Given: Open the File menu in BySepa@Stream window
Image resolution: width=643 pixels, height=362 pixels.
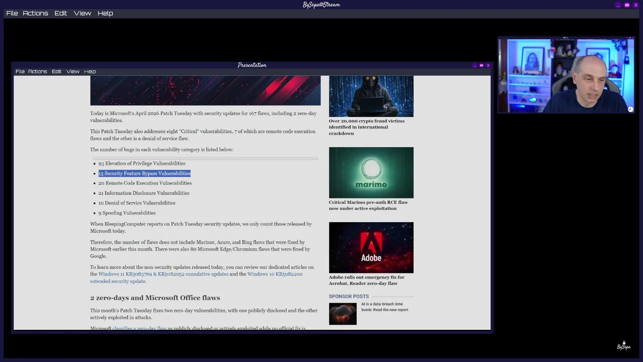Looking at the screenshot, I should pos(12,13).
